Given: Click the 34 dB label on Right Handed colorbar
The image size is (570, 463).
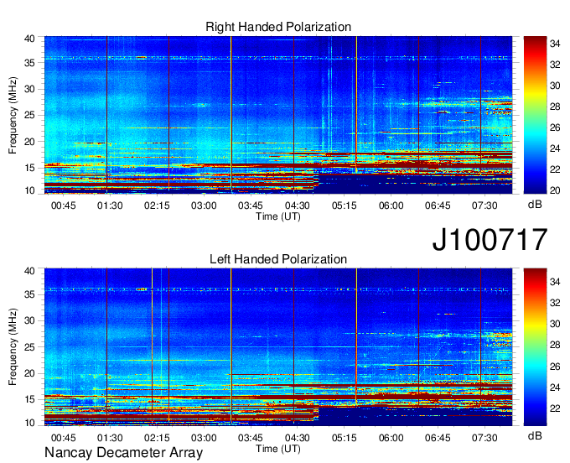Looking at the screenshot, I should [x=555, y=44].
